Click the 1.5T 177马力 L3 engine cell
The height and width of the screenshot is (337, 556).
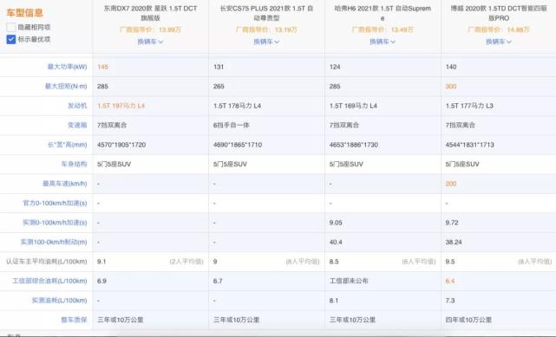[469, 106]
